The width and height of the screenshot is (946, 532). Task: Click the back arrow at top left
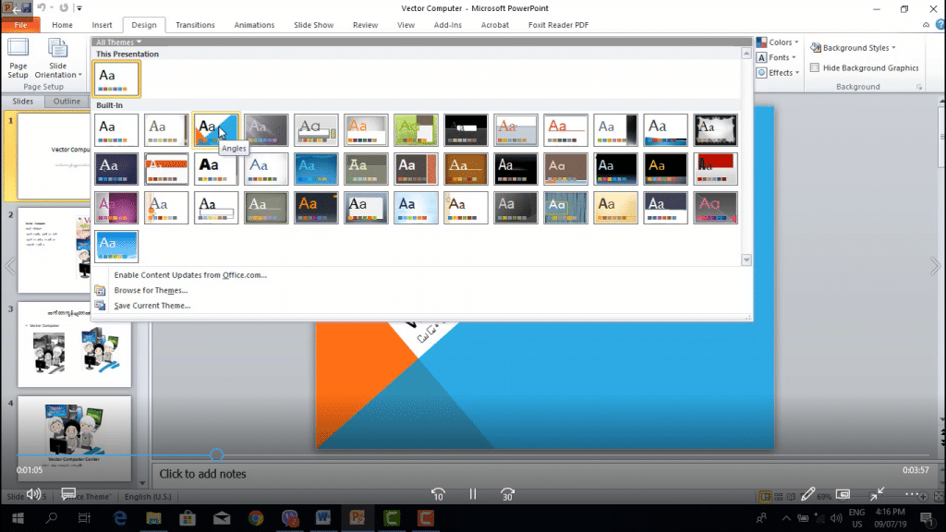[x=16, y=10]
